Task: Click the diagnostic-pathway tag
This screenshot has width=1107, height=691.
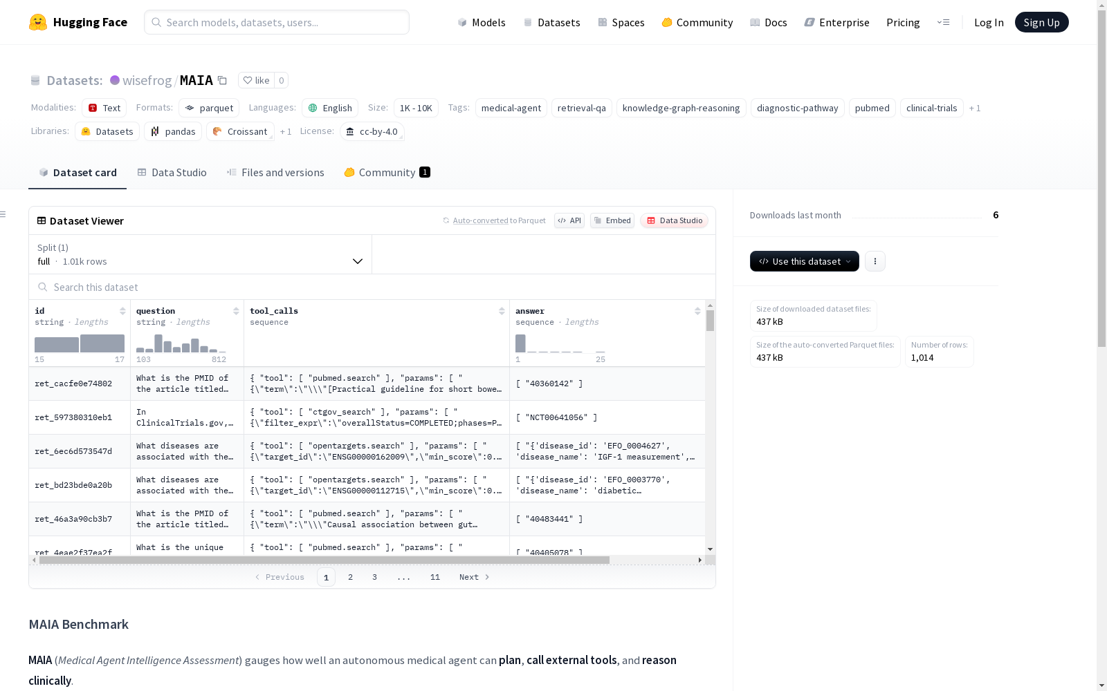Action: pyautogui.click(x=798, y=108)
